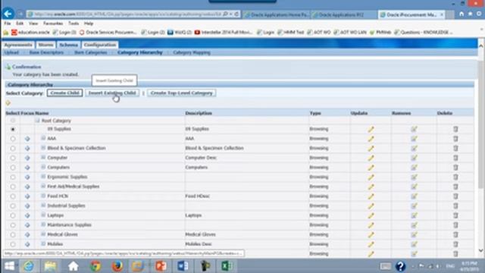
Task: Remove the Maintenance Supplies category
Action: [x=414, y=225]
